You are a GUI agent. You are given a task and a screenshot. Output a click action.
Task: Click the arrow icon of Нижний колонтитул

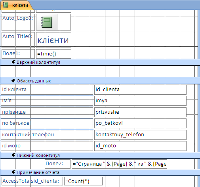pos(13,155)
